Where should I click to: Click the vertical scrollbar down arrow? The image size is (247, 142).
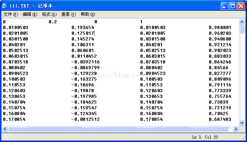(x=242, y=123)
